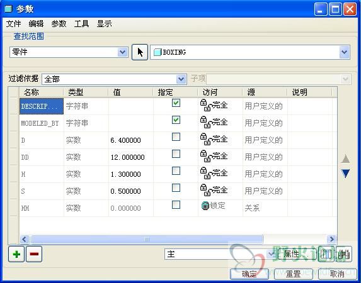Open the BOXING model dropdown
This screenshot has height=283, width=361.
(x=345, y=52)
